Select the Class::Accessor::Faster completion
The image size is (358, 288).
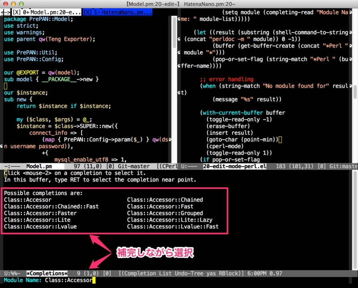[x=40, y=213]
